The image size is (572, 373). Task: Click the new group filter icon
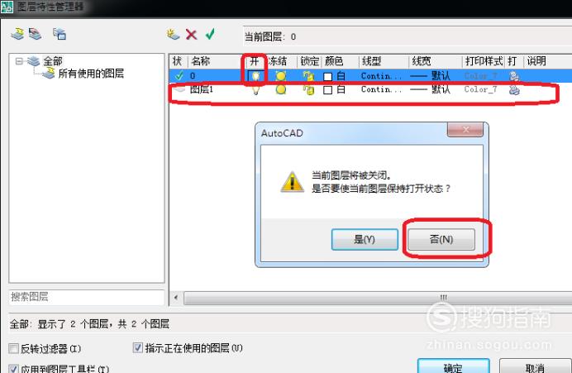pyautogui.click(x=35, y=34)
